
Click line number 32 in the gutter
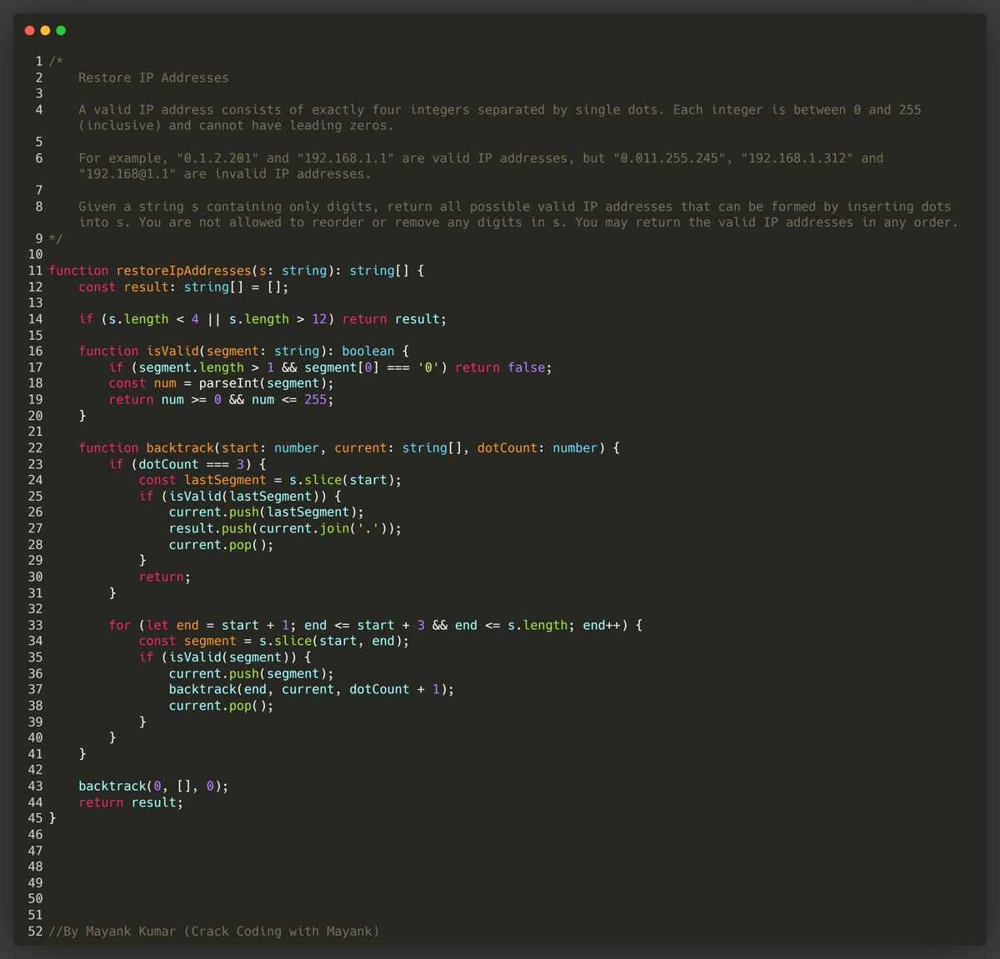35,609
